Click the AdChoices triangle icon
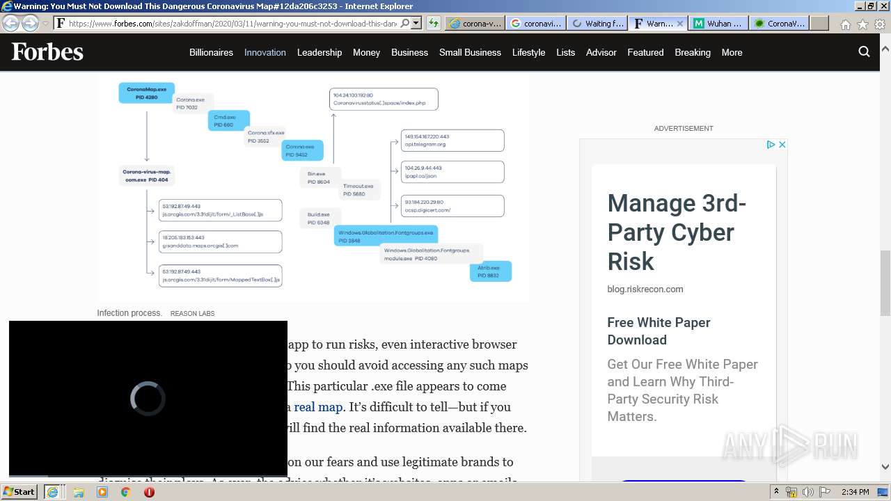The height and width of the screenshot is (501, 891). (771, 145)
